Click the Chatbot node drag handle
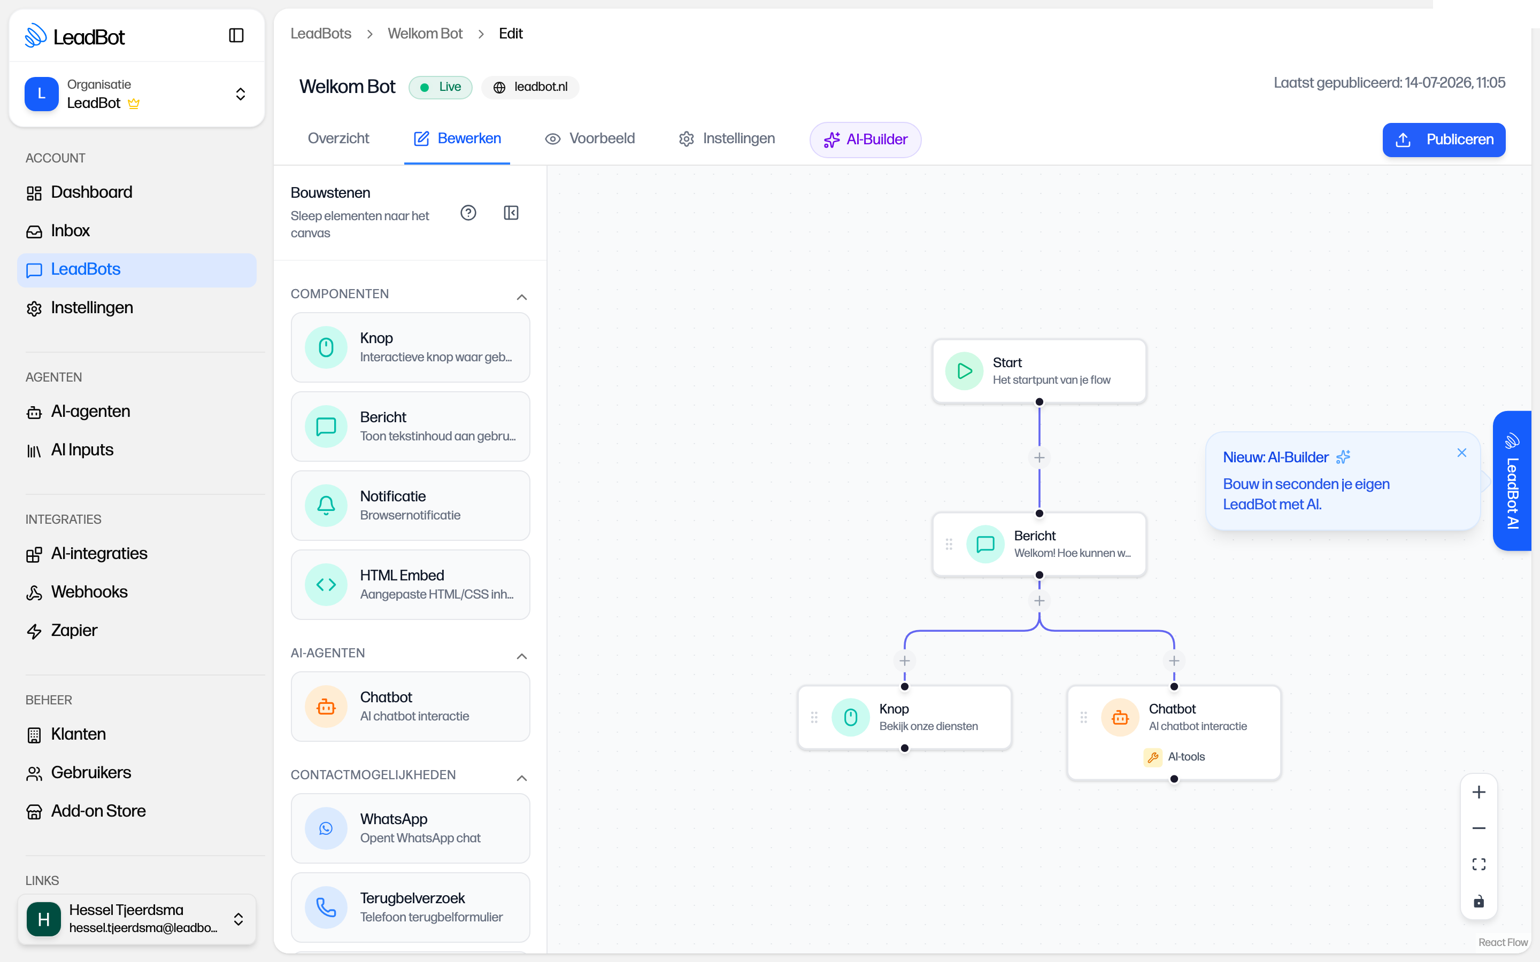1540x962 pixels. (1084, 718)
